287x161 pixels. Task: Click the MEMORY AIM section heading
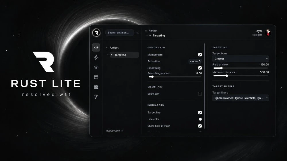click(156, 47)
